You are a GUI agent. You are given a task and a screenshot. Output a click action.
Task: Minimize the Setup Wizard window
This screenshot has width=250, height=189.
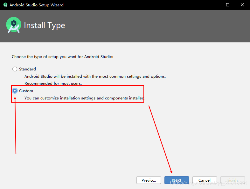(213, 5)
